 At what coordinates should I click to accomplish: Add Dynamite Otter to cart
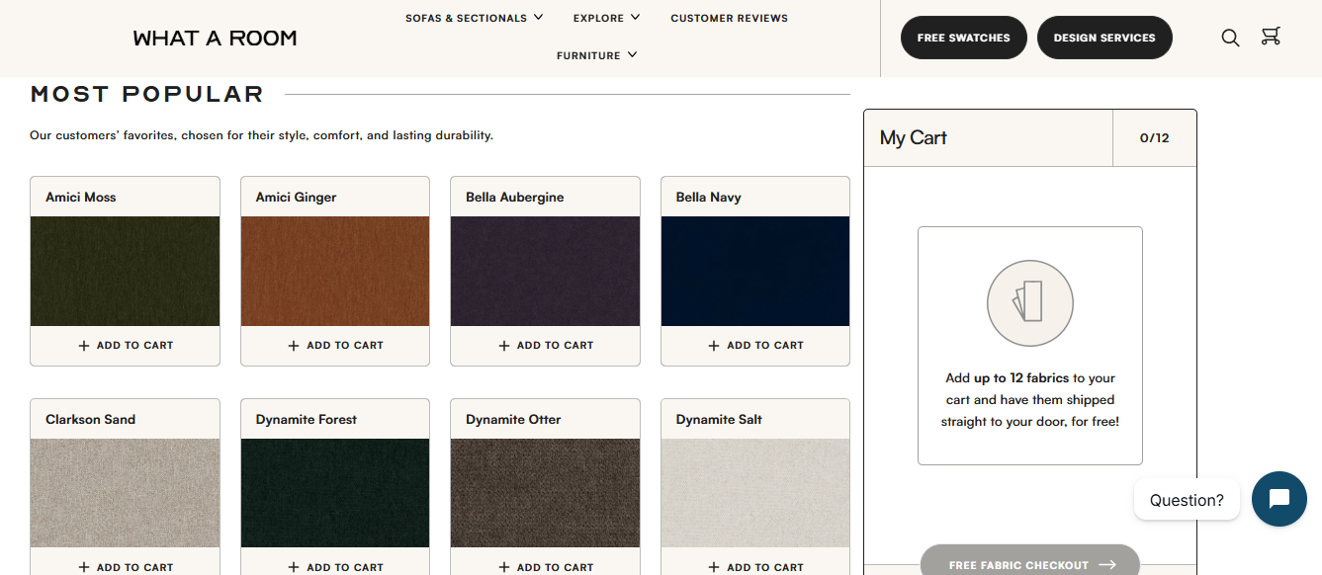(x=546, y=566)
